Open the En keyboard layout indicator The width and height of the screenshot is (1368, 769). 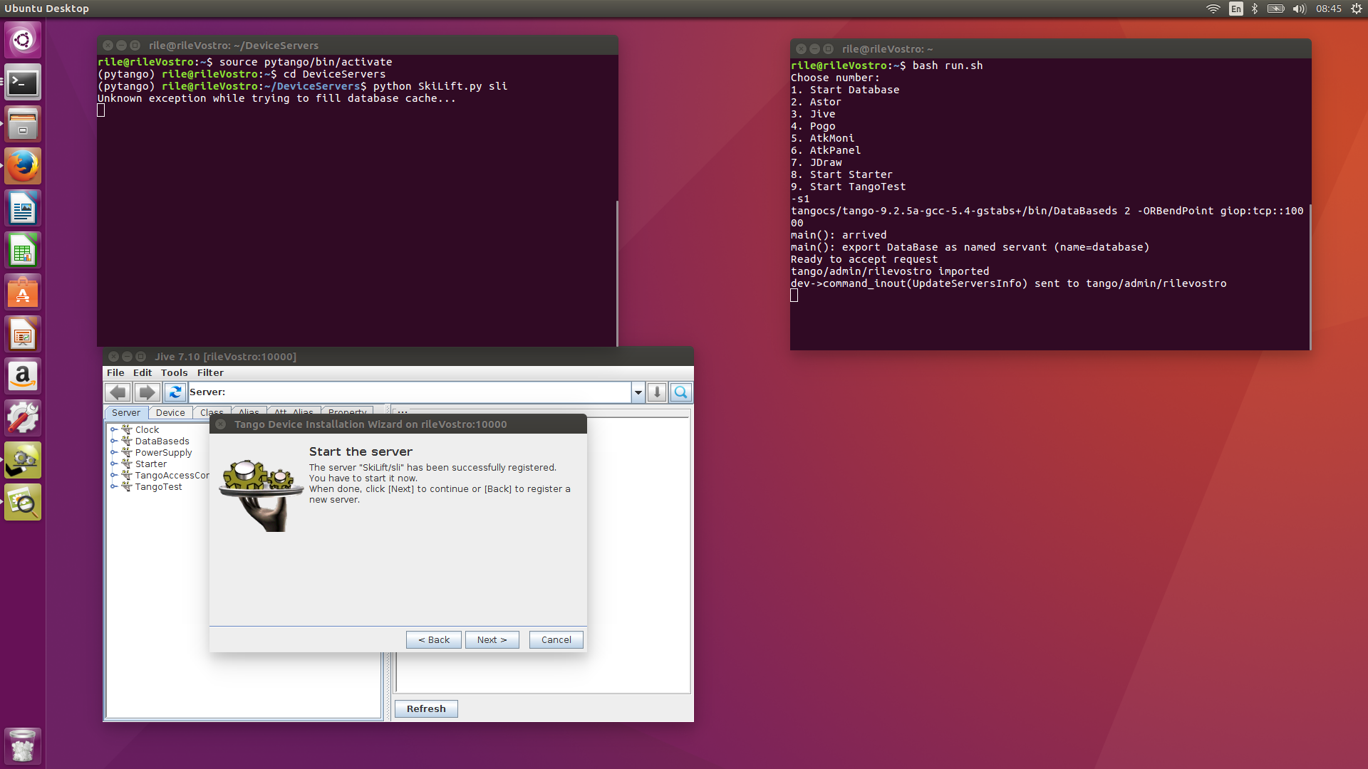click(1236, 9)
